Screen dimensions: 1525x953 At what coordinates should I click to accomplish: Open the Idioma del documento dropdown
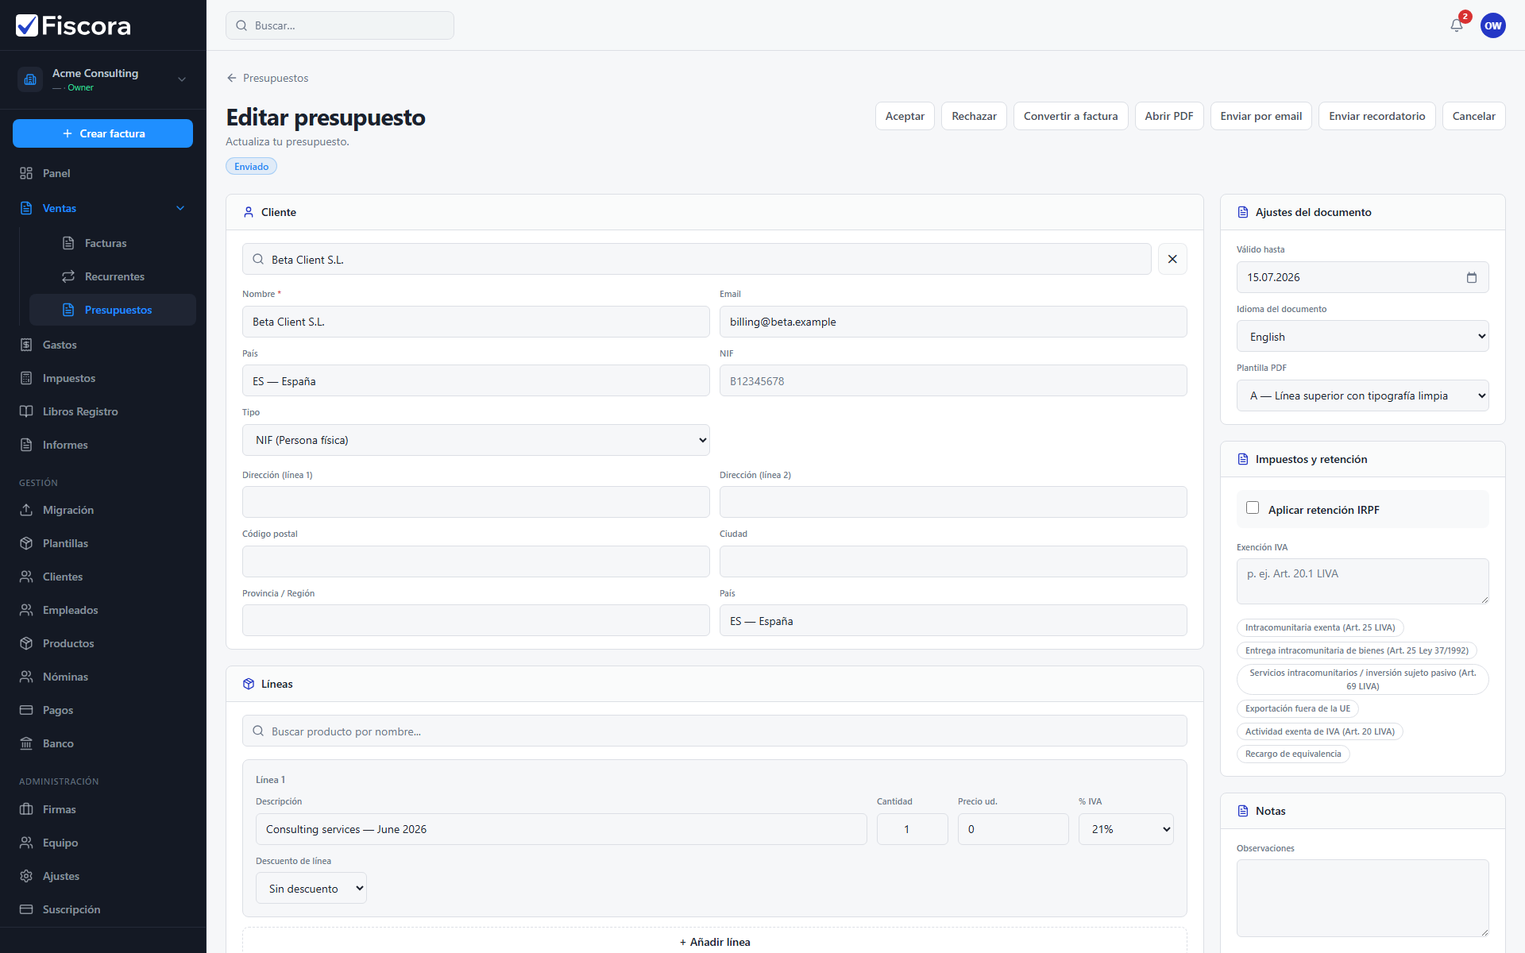click(x=1362, y=337)
